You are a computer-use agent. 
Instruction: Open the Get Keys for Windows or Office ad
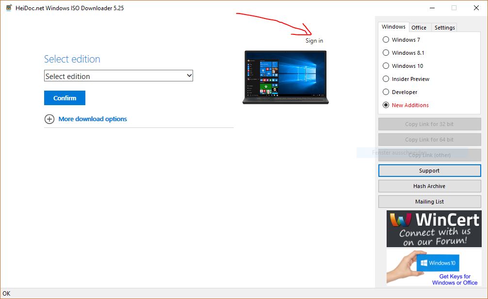tap(434, 268)
